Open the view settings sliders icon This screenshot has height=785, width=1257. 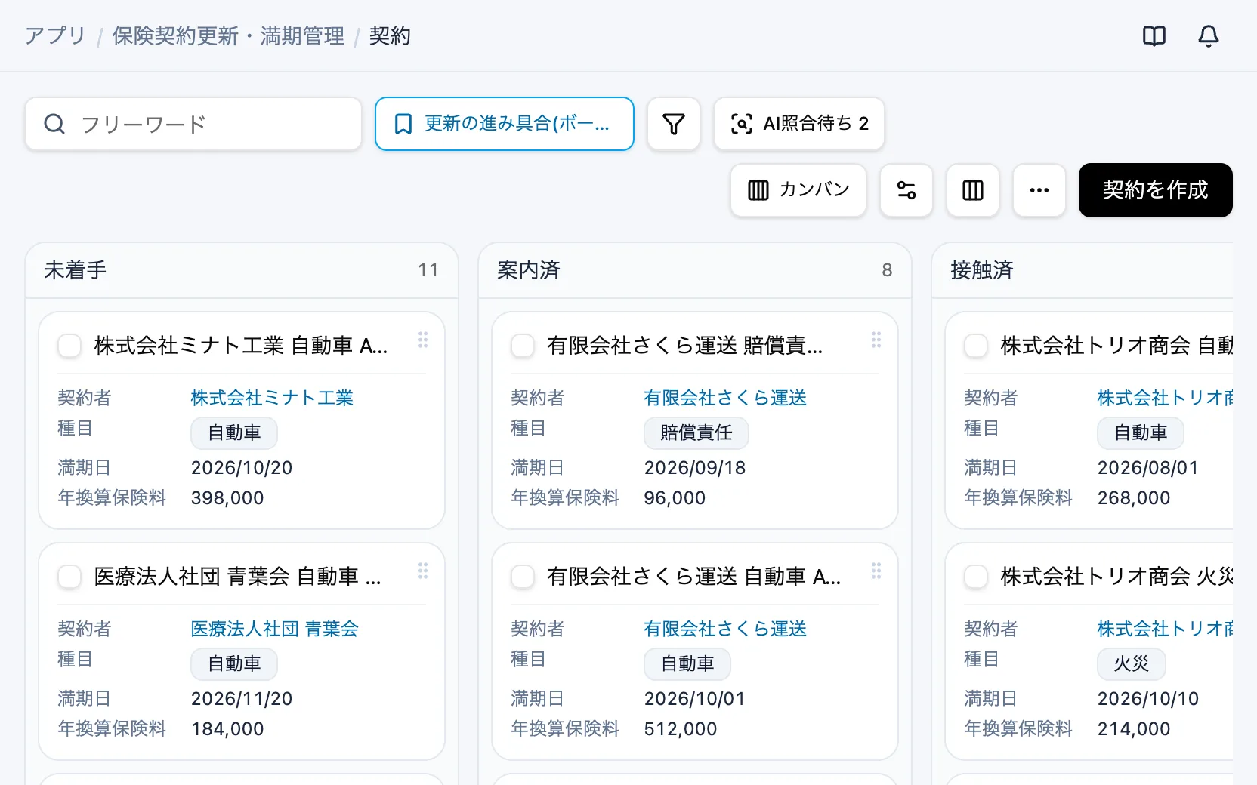[906, 190]
